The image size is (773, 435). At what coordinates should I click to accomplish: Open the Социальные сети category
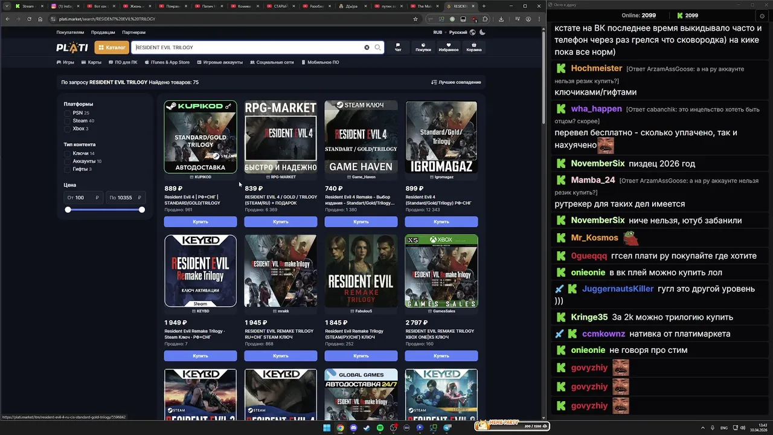pos(272,62)
